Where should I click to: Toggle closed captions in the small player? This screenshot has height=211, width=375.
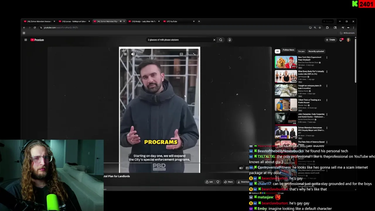[181, 54]
